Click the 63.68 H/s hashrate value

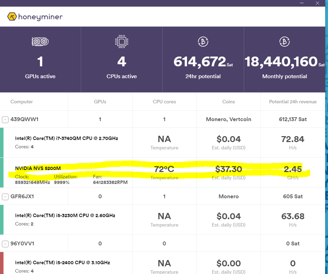[293, 216]
